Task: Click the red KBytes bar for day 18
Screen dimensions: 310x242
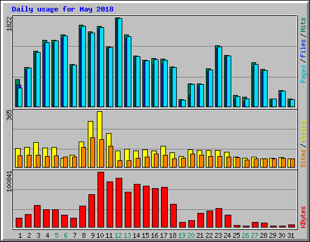Action: tap(173, 216)
